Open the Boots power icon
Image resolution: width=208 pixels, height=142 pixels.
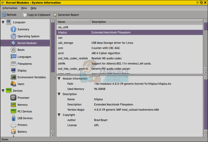(x=13, y=50)
